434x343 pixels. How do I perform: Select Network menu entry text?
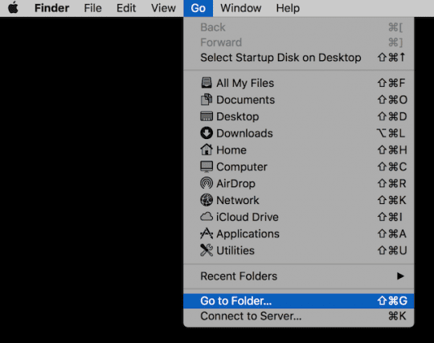(x=237, y=200)
